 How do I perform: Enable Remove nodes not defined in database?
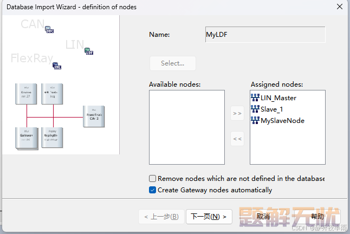tap(152, 178)
